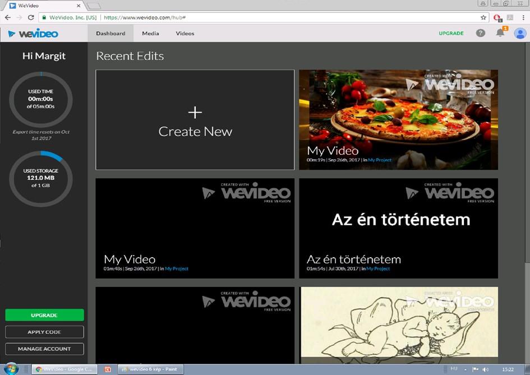Click My Project link under 01m:48s video
The height and width of the screenshot is (375, 530).
coord(177,268)
